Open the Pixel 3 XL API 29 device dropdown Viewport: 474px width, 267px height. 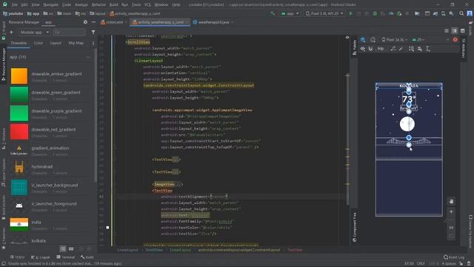324,13
